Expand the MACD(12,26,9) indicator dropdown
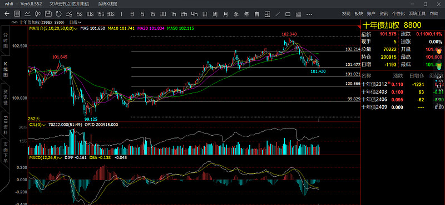Viewport: 445px width, 205px height. coord(45,157)
